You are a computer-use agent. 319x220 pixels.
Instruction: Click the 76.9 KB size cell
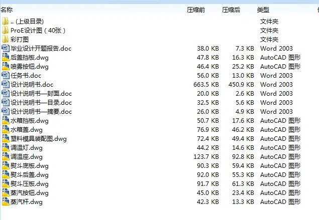tap(208, 129)
